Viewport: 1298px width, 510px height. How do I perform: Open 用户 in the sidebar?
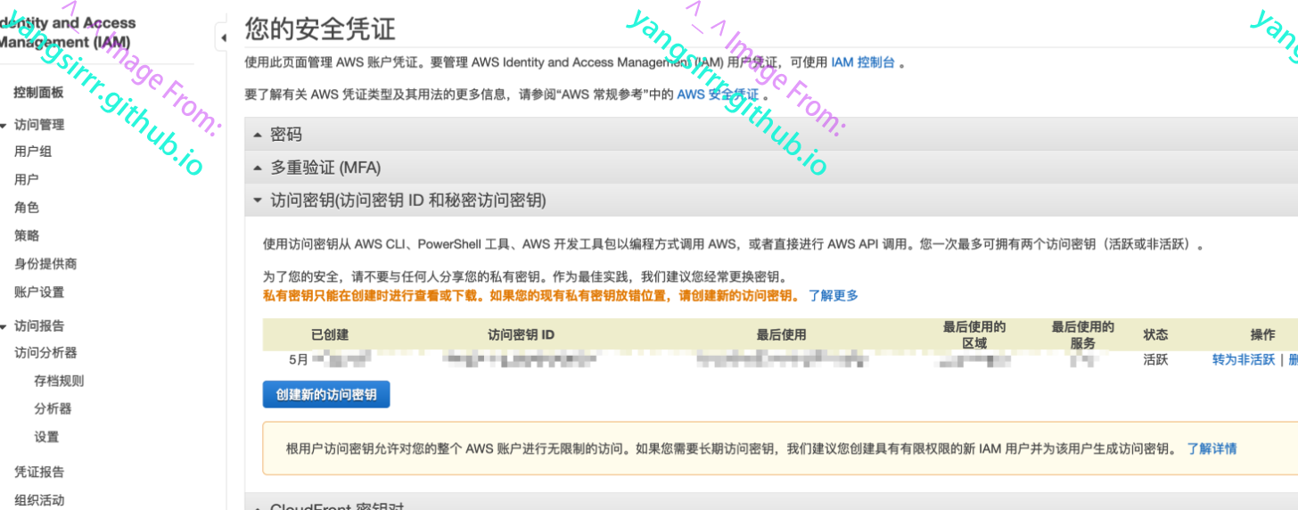27,179
